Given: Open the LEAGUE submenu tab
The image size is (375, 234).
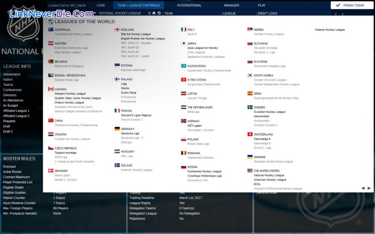Looking at the screenshot, I should [229, 13].
